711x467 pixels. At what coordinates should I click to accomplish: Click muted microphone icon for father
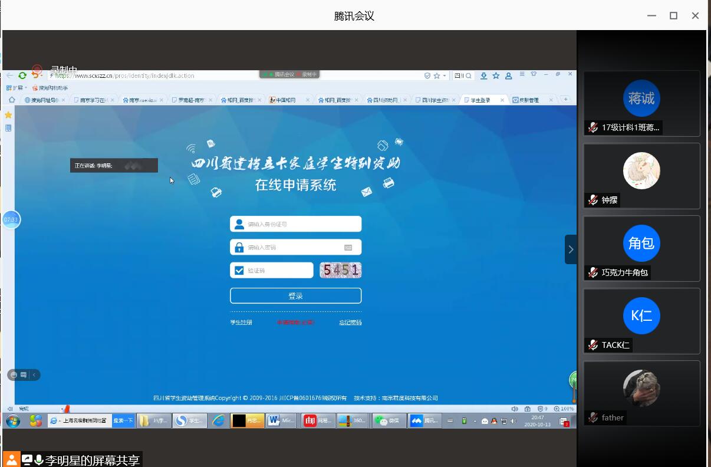[x=593, y=417]
